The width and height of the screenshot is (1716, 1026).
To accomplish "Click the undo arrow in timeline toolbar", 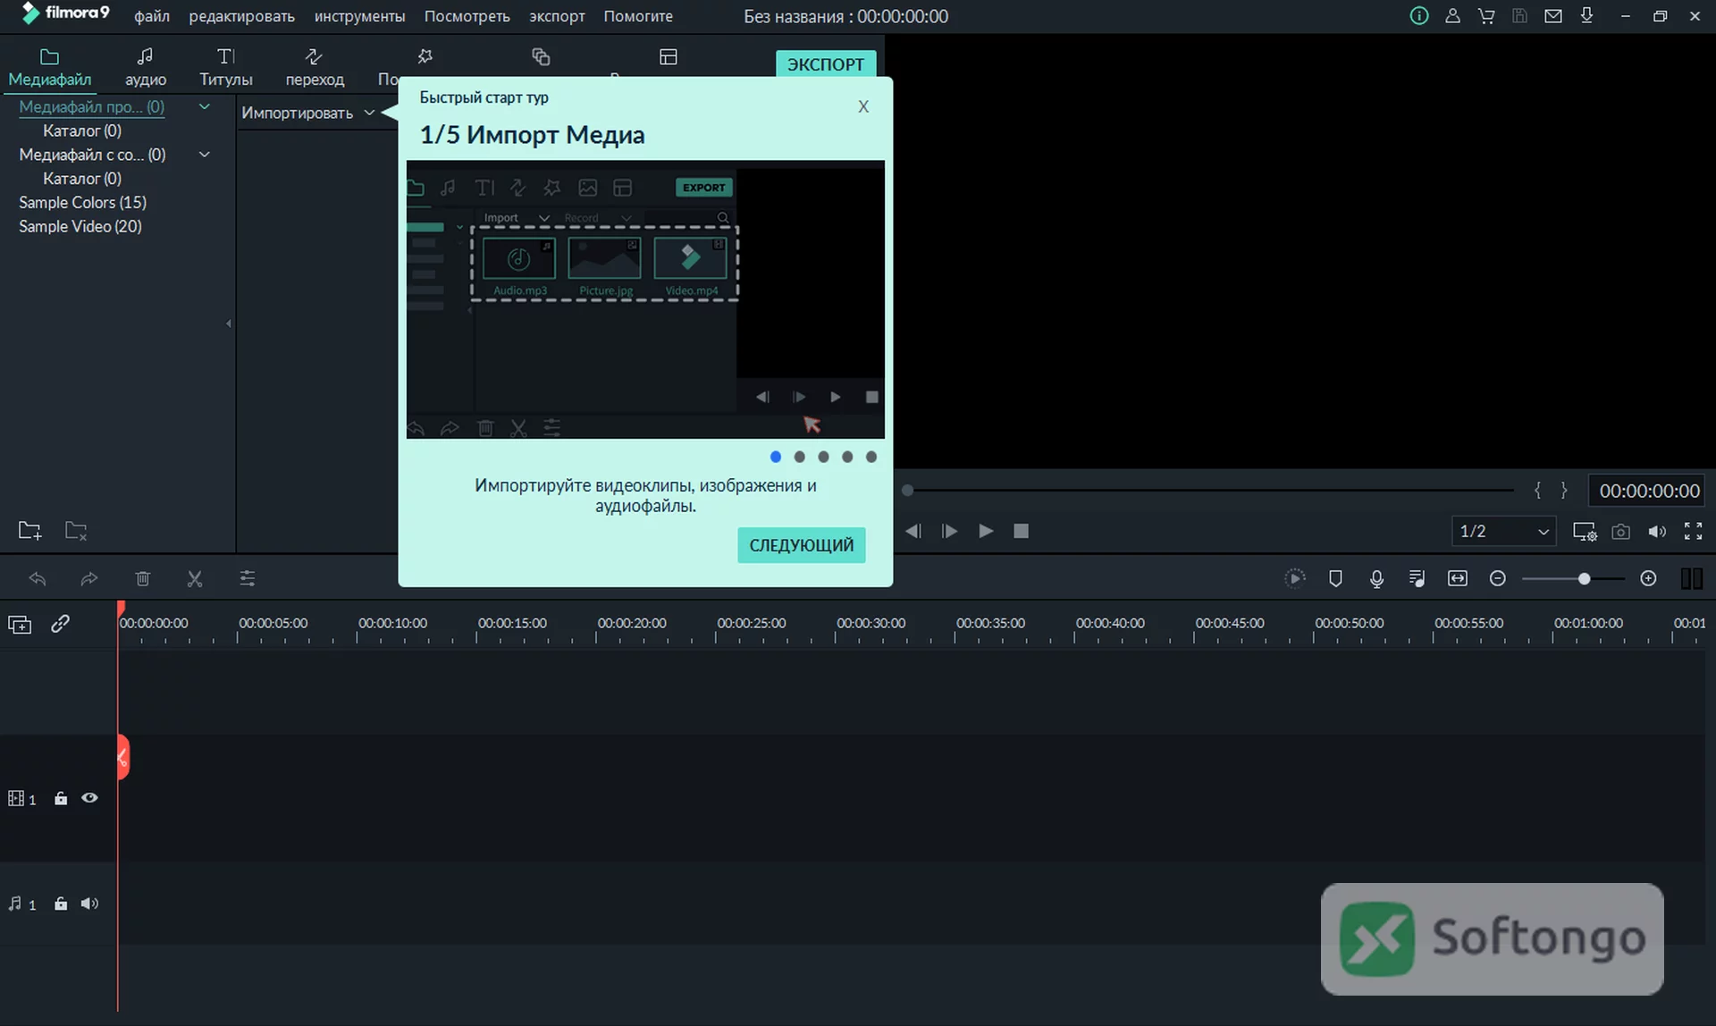I will (38, 579).
